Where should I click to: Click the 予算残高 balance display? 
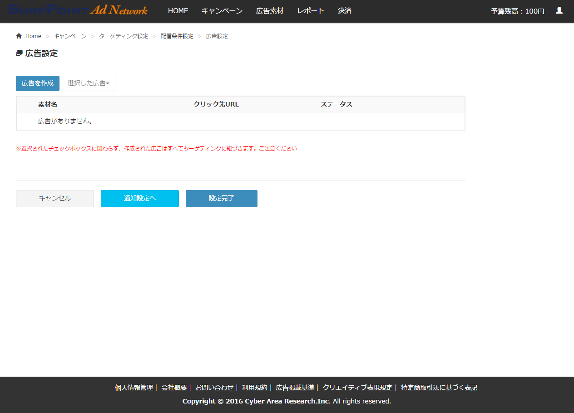pyautogui.click(x=518, y=11)
